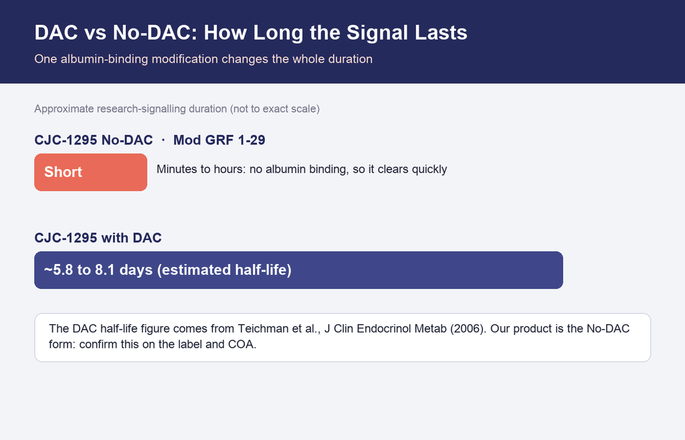Click the 'Teichman et al.' citation
Screen dimensions: 685x440
[x=279, y=329]
